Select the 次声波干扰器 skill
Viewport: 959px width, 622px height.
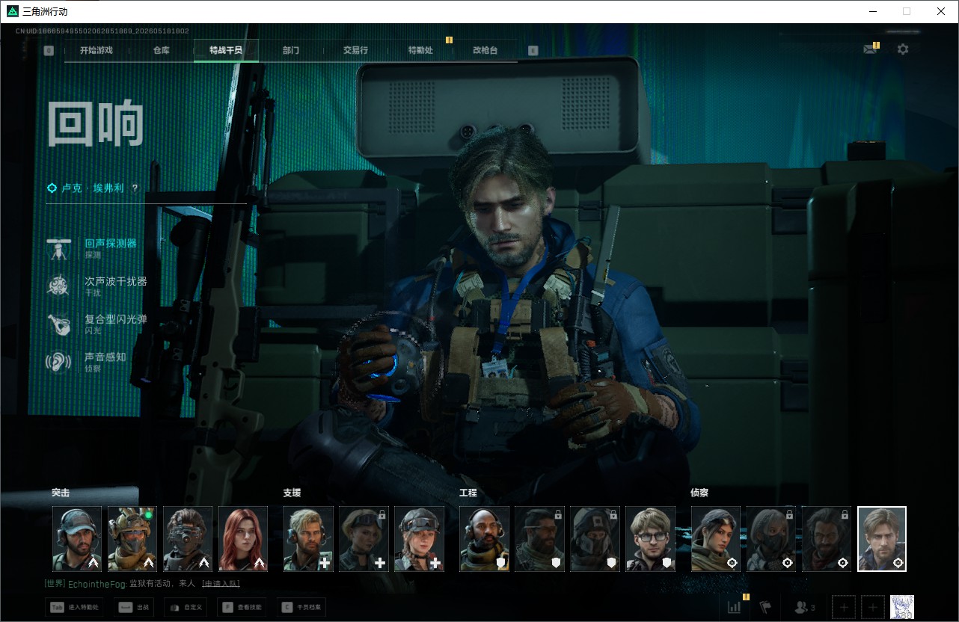click(97, 285)
